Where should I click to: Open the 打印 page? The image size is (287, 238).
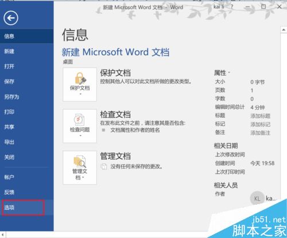pyautogui.click(x=27, y=112)
